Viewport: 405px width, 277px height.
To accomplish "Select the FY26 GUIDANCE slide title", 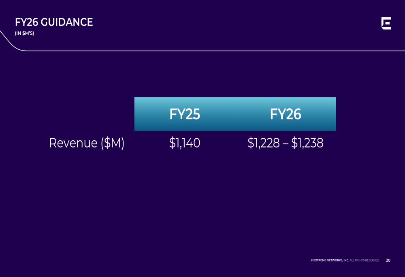I will point(54,22).
